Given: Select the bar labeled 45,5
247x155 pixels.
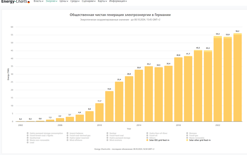Looking at the screenshot, I should pyautogui.click(x=198, y=86).
